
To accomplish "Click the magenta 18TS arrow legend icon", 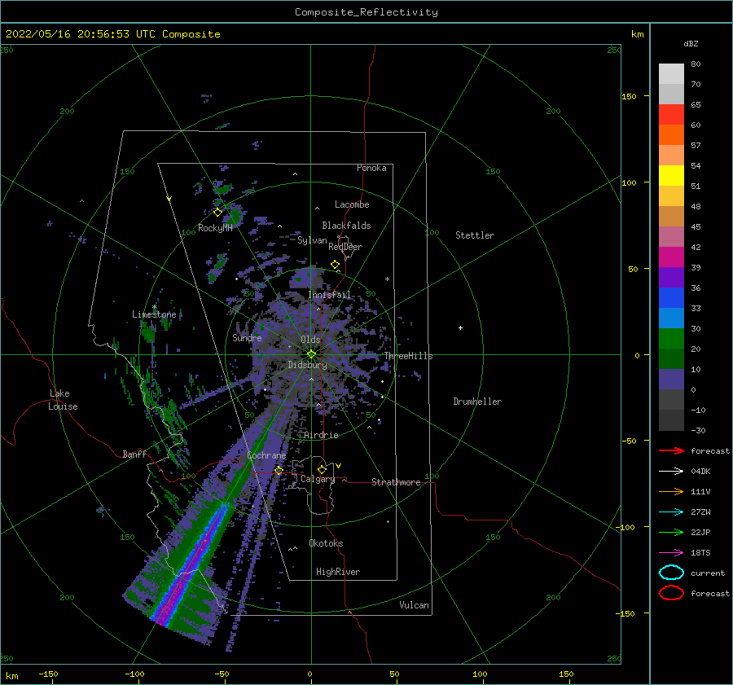I will (671, 553).
